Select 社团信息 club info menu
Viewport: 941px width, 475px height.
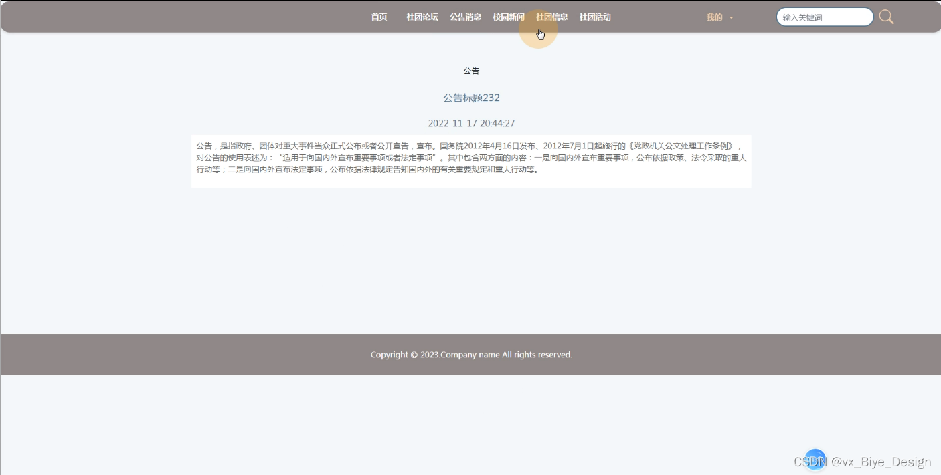point(551,17)
